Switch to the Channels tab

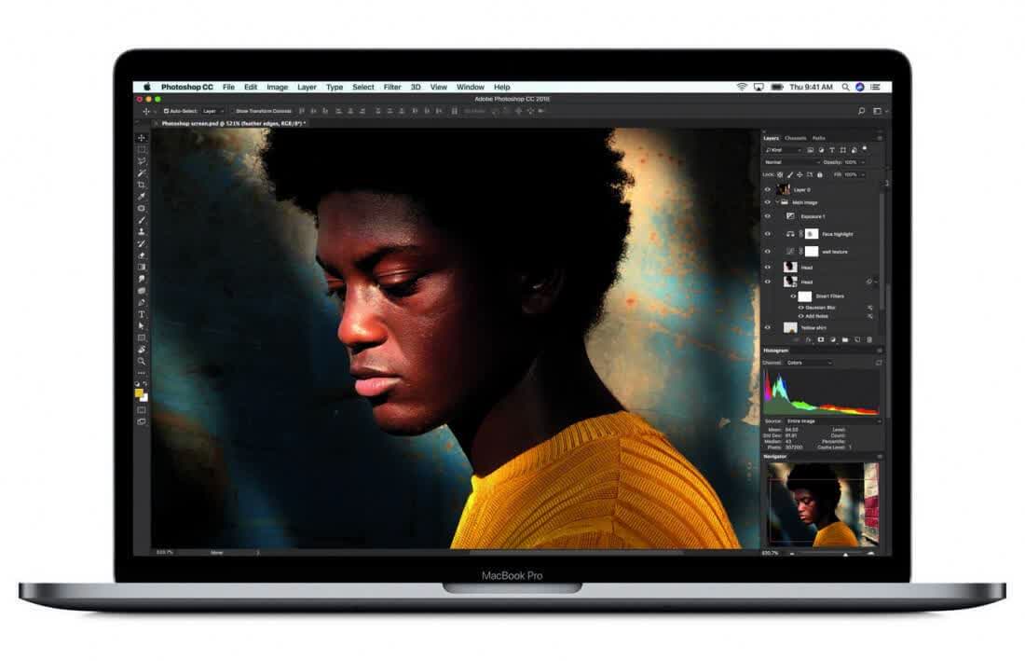[x=796, y=138]
